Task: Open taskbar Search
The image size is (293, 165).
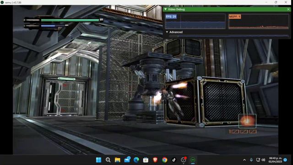Action: click(108, 160)
